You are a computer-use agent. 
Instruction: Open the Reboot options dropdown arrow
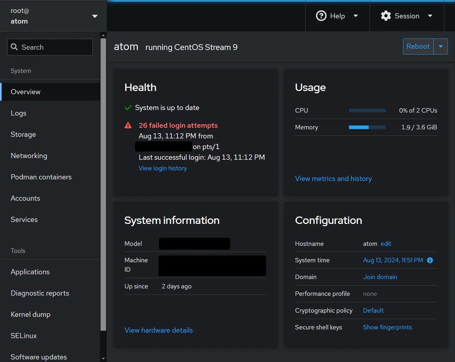pyautogui.click(x=440, y=46)
